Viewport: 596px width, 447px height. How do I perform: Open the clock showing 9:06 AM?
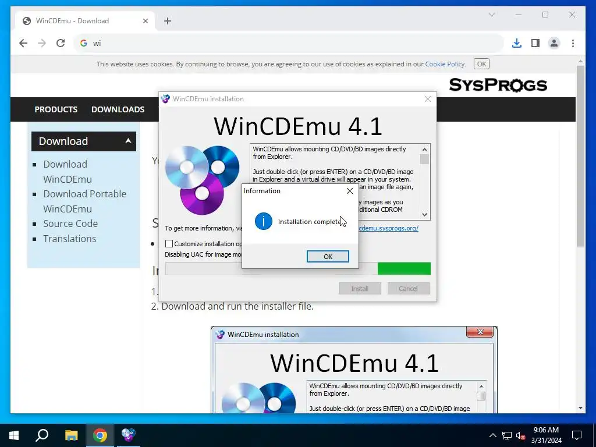546,435
